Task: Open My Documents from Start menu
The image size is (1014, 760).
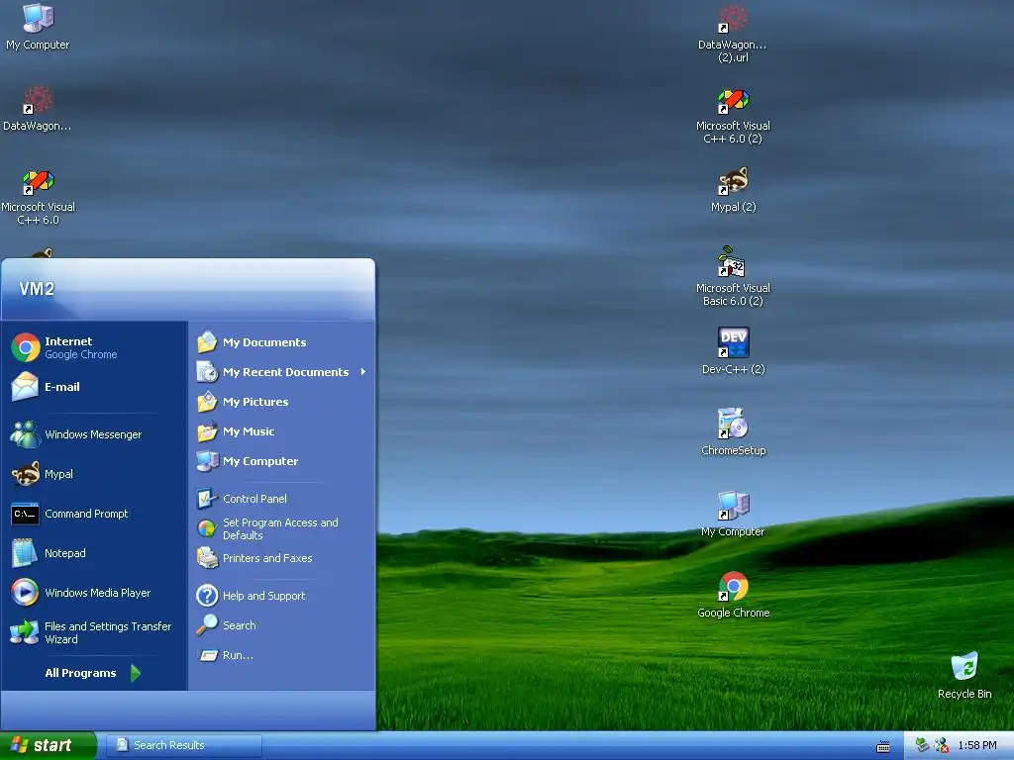Action: pos(282,342)
